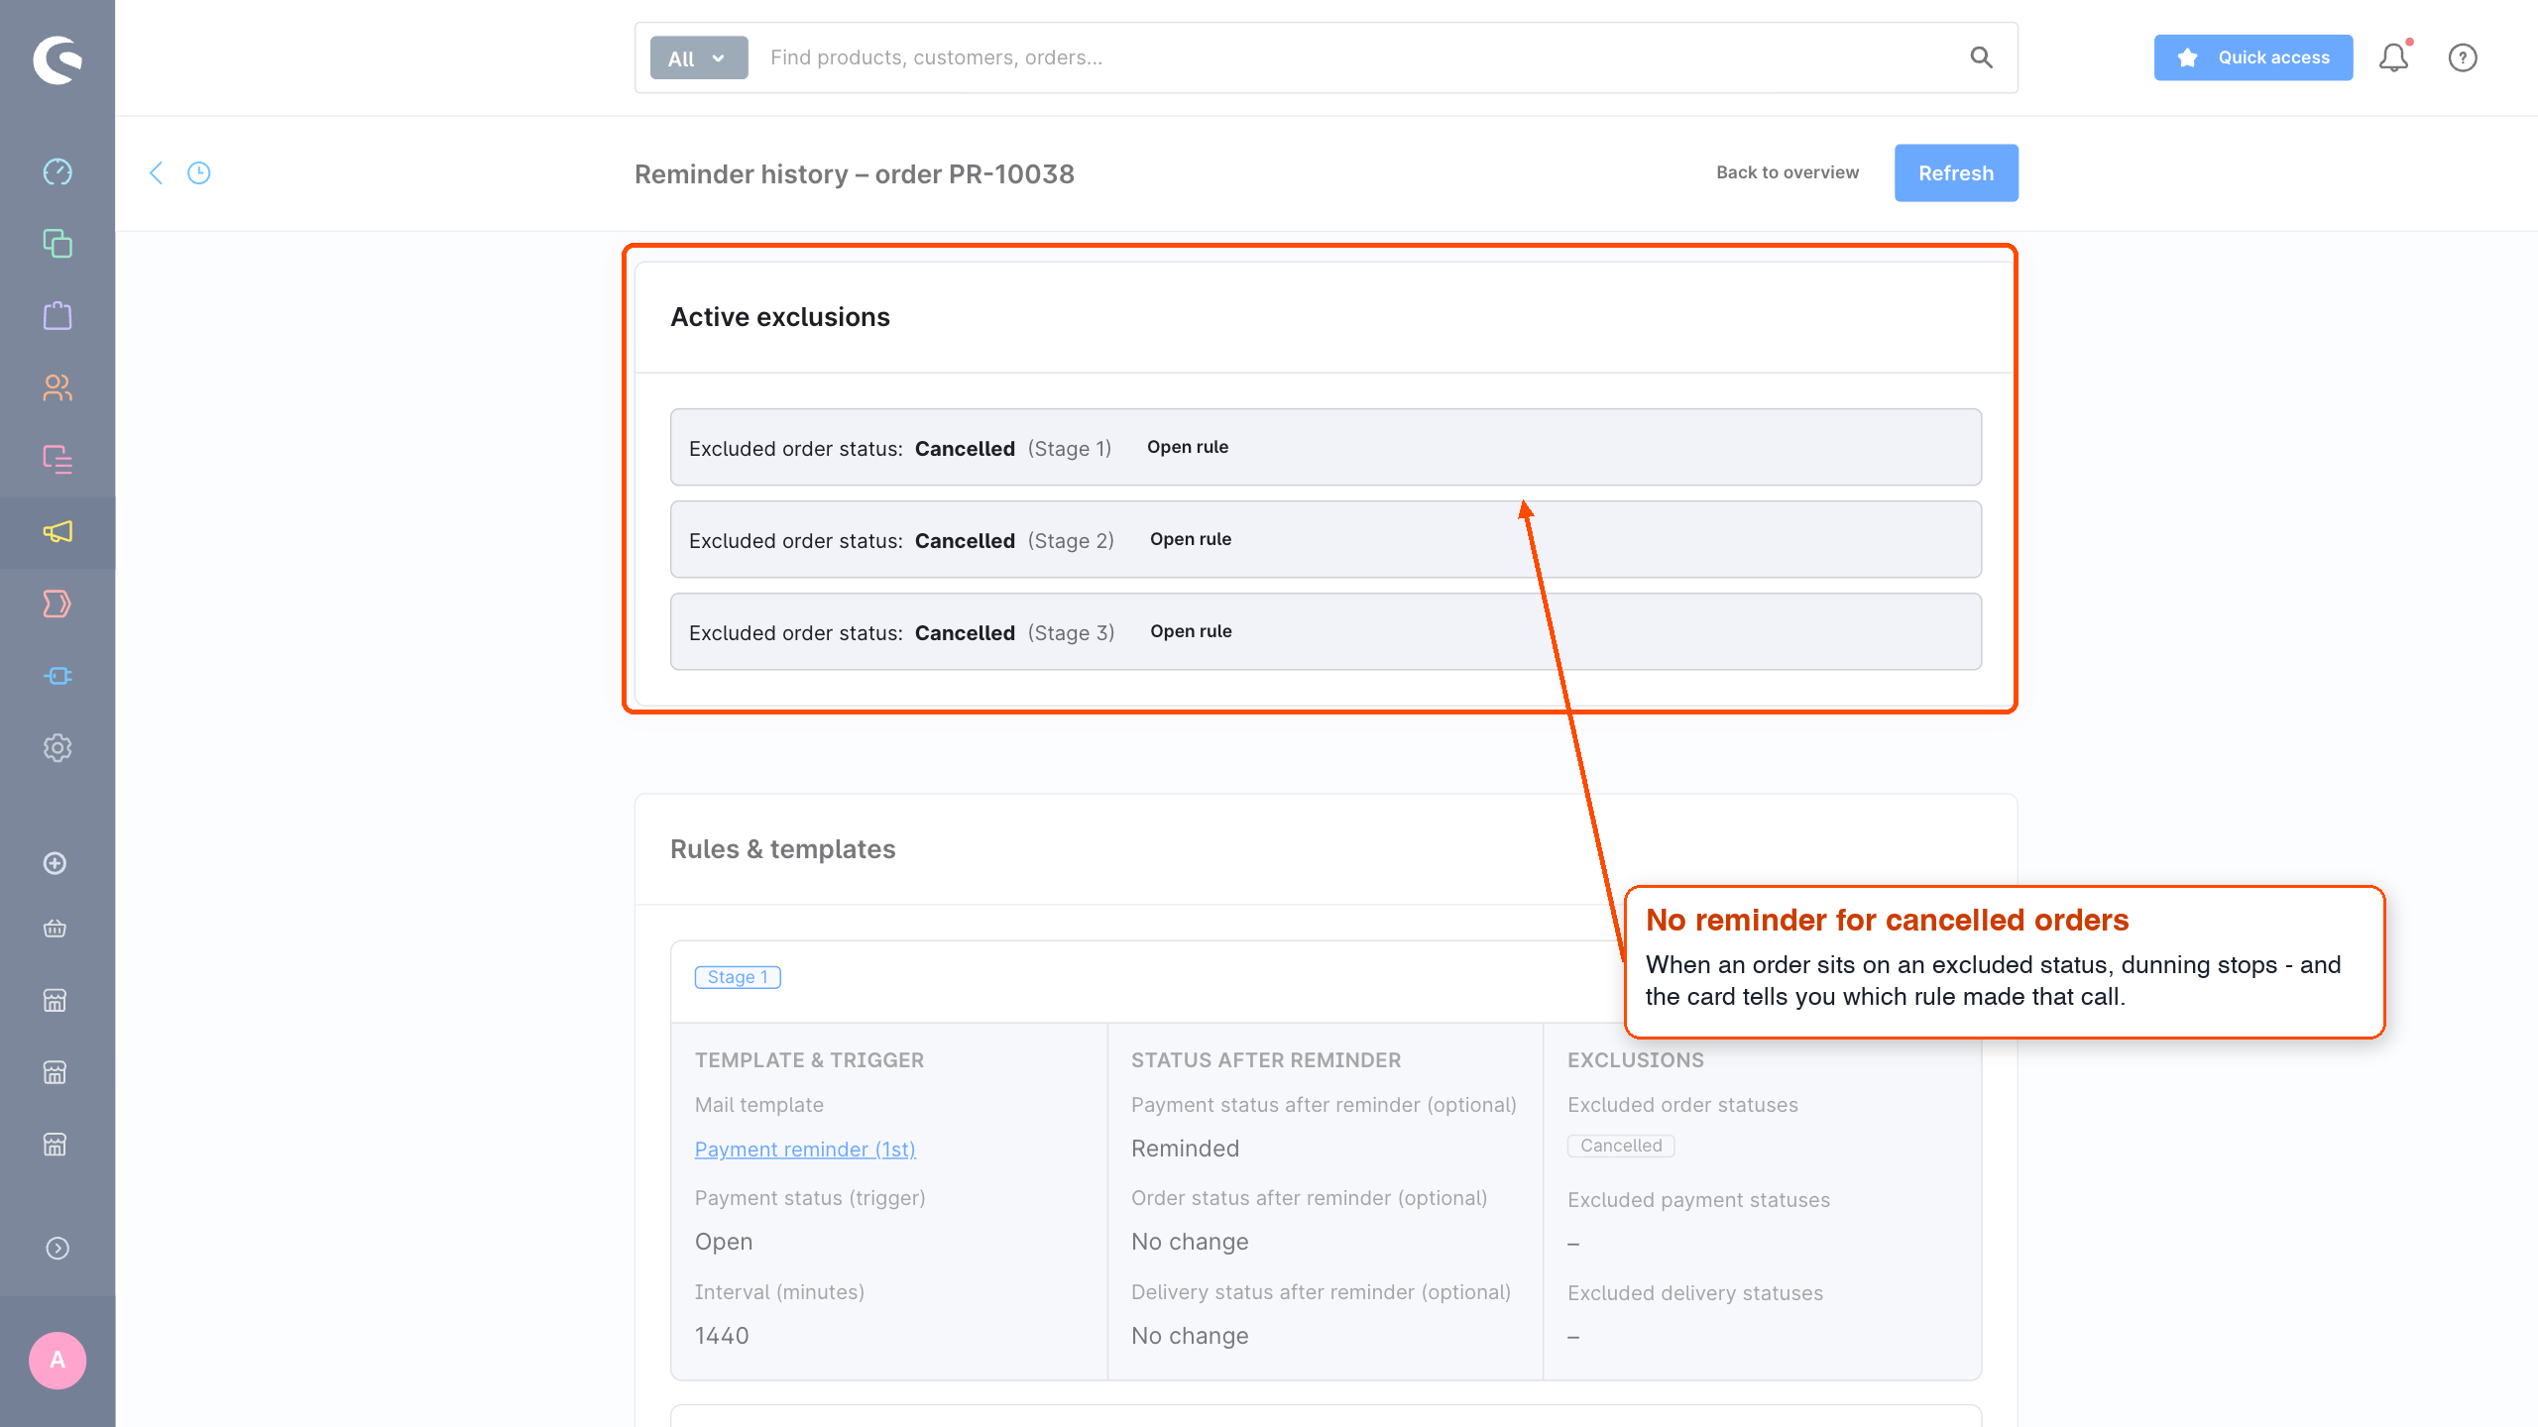The image size is (2538, 1427).
Task: Open rule for Stage 2 exclusion
Action: click(1191, 539)
